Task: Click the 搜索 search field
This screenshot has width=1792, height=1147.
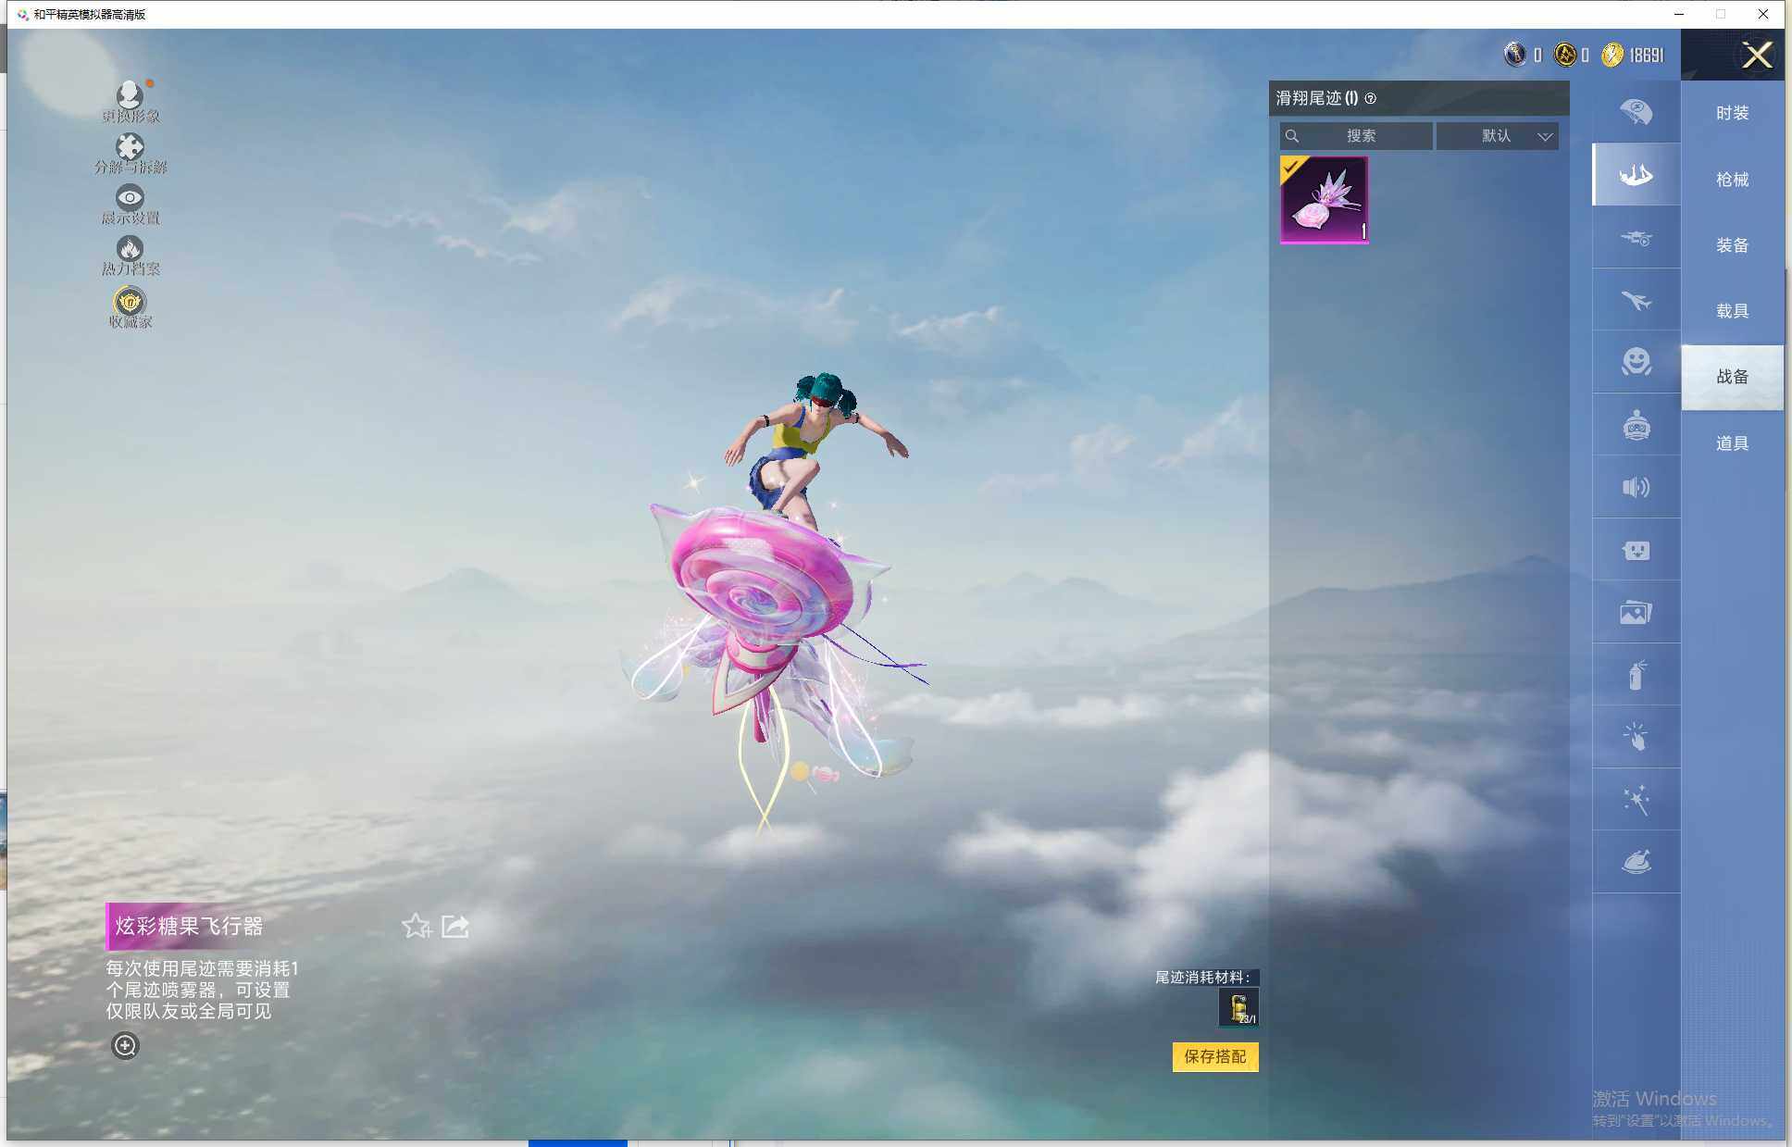Action: [x=1358, y=136]
